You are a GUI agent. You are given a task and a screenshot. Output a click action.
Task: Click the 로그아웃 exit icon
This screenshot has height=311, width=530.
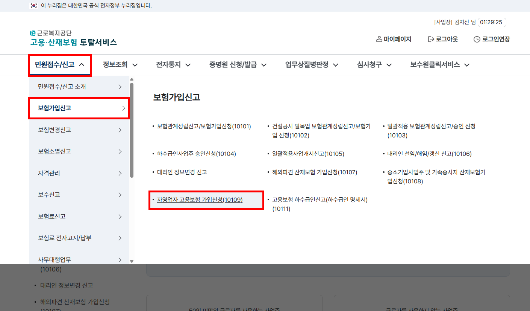pos(431,39)
